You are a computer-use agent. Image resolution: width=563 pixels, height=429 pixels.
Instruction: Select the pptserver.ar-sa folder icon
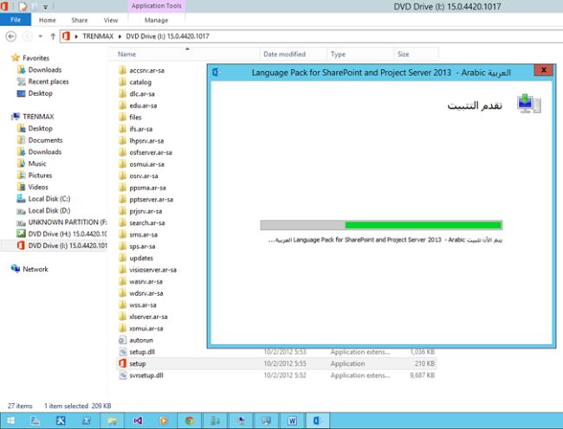(x=122, y=199)
